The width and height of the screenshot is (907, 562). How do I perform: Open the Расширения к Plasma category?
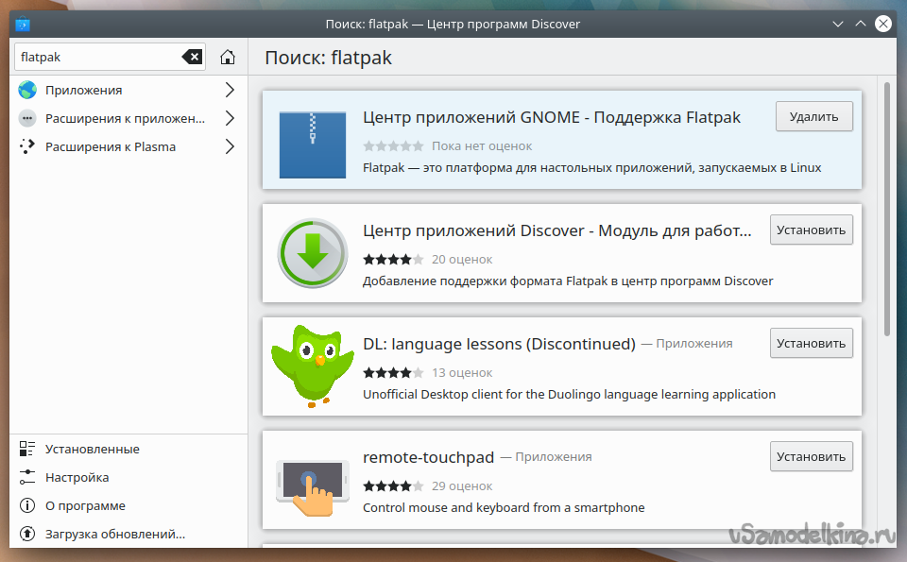(x=128, y=146)
